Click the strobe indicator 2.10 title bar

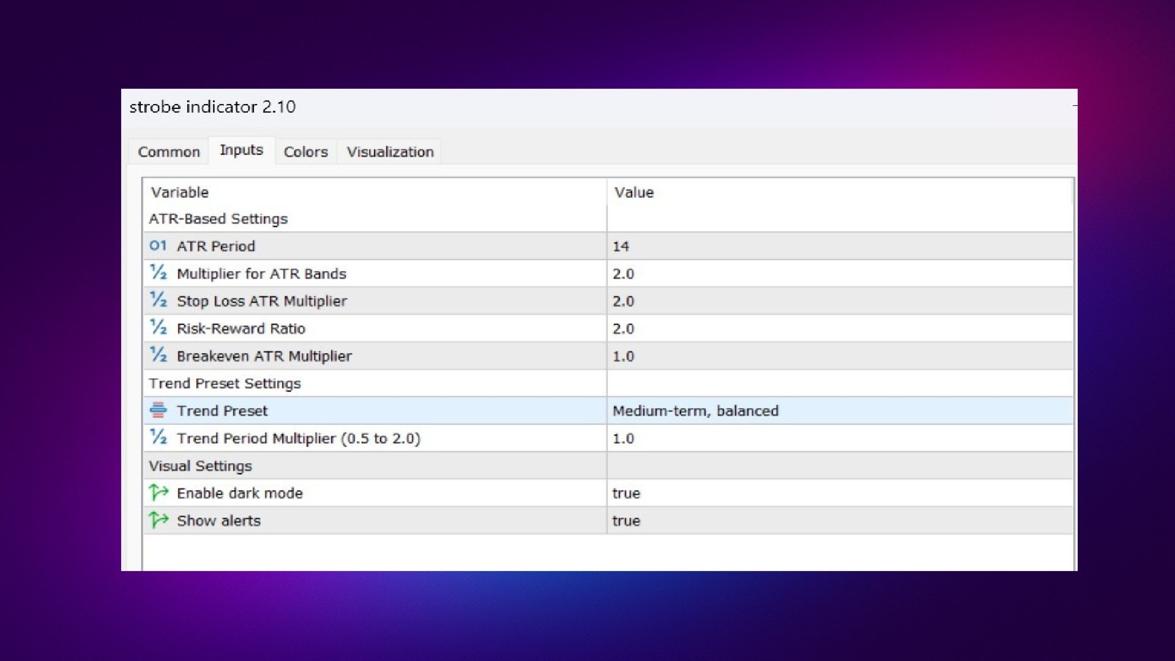point(599,107)
